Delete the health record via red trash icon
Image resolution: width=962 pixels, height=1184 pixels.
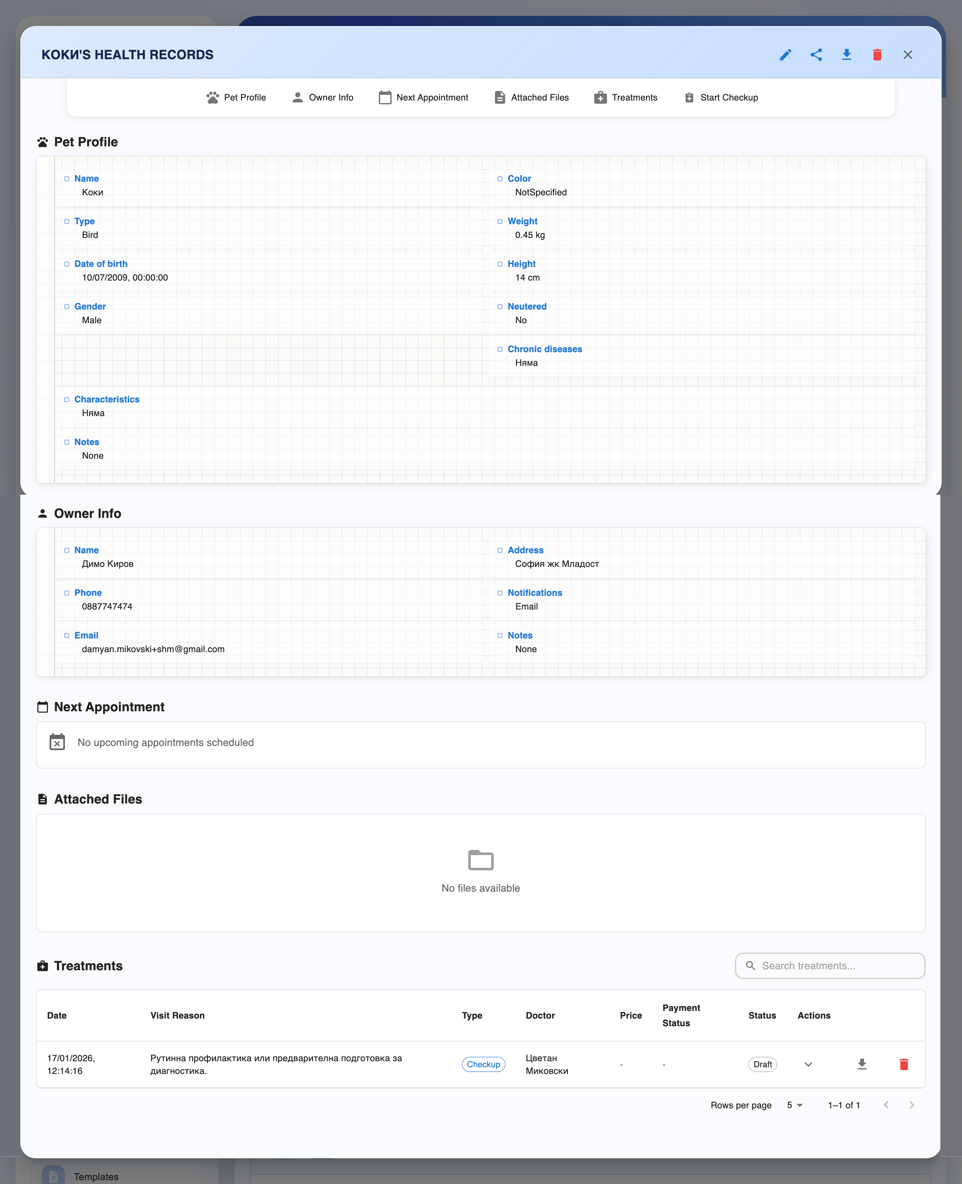pyautogui.click(x=877, y=55)
